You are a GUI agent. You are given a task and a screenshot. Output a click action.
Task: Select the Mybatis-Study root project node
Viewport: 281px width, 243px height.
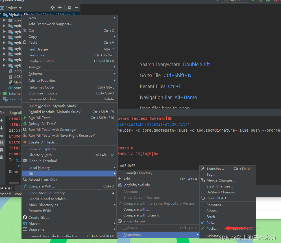(21, 14)
